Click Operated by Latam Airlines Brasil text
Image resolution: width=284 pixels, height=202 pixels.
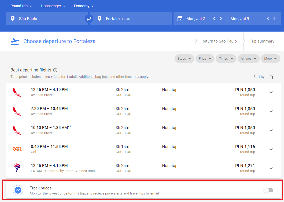(x=71, y=171)
